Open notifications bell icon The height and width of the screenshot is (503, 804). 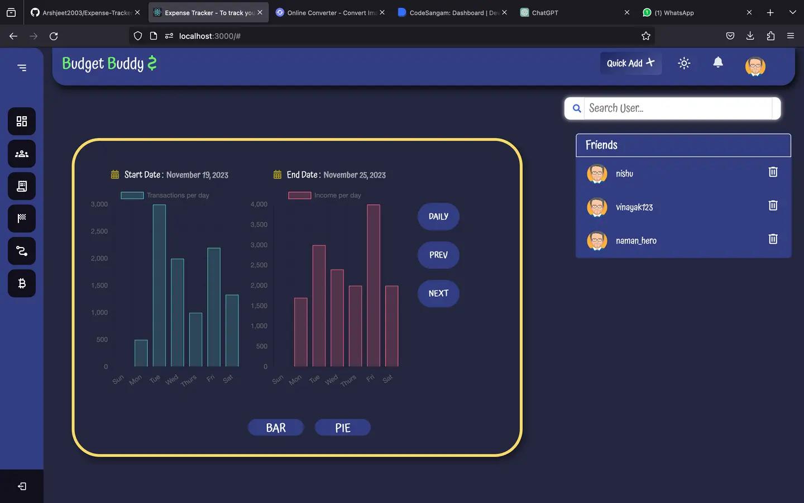click(x=718, y=63)
